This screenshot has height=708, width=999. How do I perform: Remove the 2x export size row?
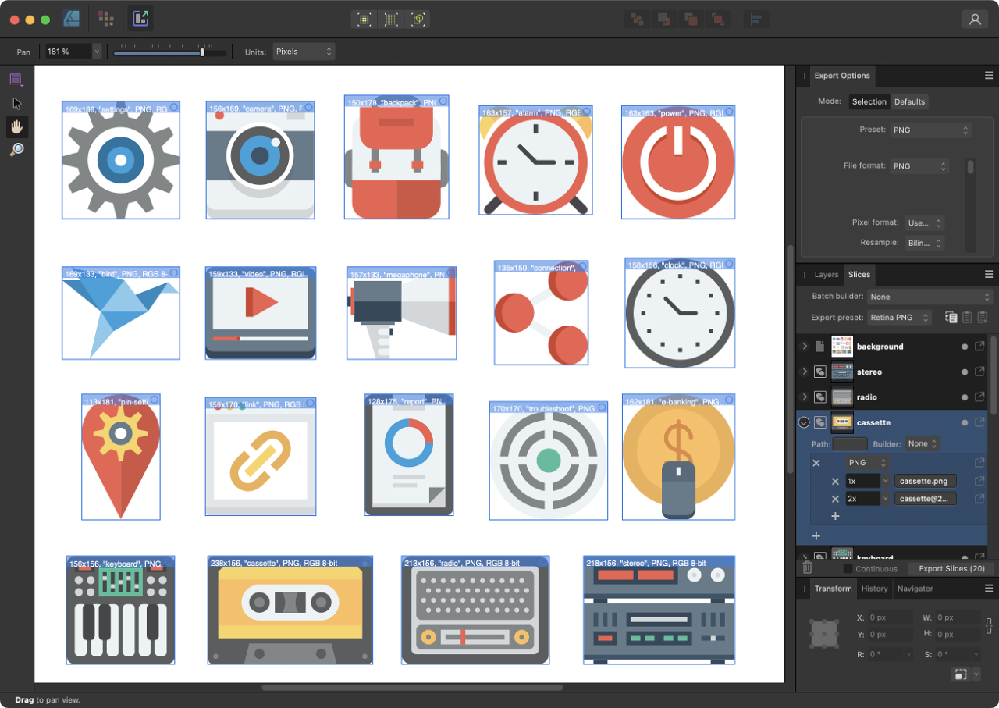coord(835,499)
